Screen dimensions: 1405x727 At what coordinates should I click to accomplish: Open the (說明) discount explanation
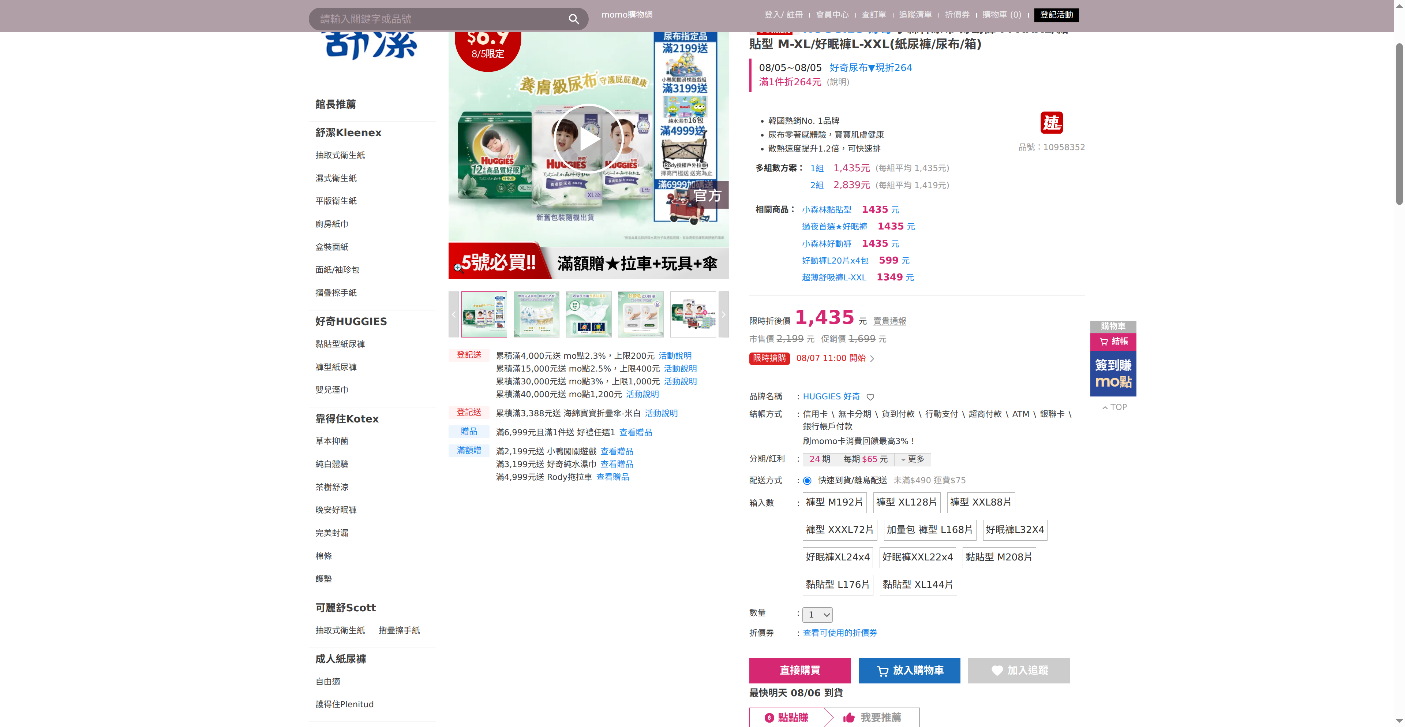click(838, 82)
